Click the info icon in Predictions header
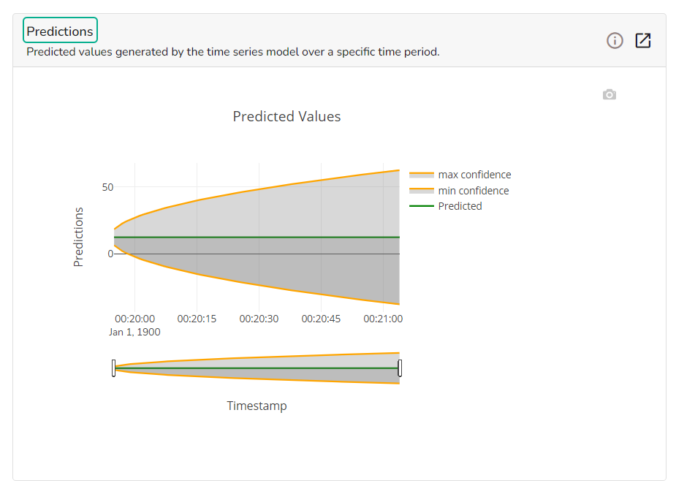 (x=615, y=41)
